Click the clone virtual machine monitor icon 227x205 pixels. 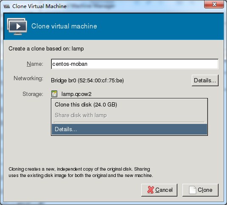click(17, 26)
